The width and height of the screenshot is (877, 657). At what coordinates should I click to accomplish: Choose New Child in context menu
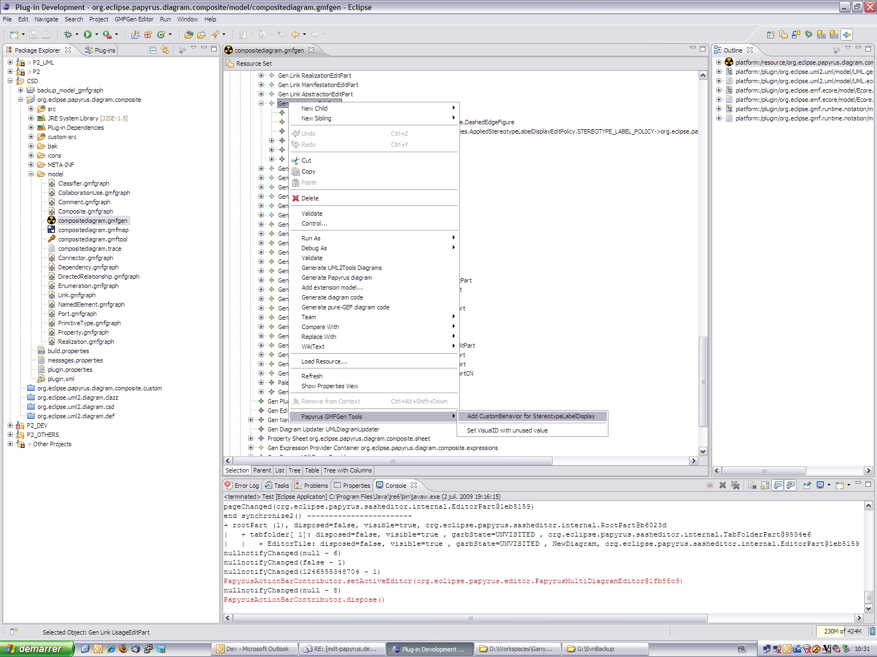pyautogui.click(x=374, y=108)
